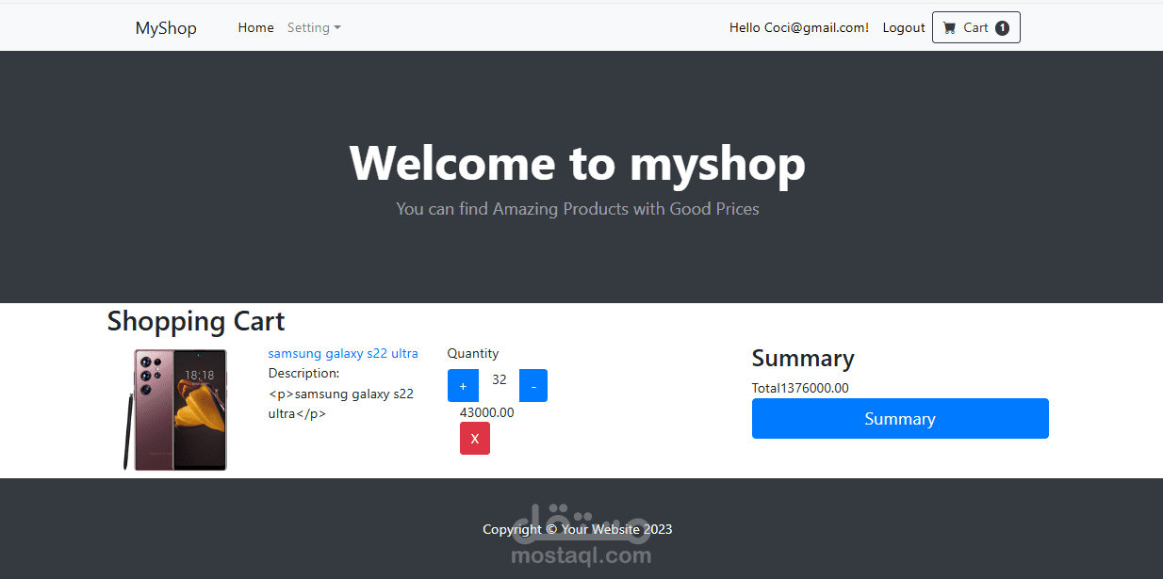Image resolution: width=1163 pixels, height=579 pixels.
Task: Click the Hello Coci@gmail.com greeting
Action: [x=798, y=27]
